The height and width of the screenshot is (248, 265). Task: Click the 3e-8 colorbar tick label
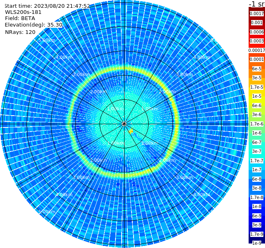[257, 188]
